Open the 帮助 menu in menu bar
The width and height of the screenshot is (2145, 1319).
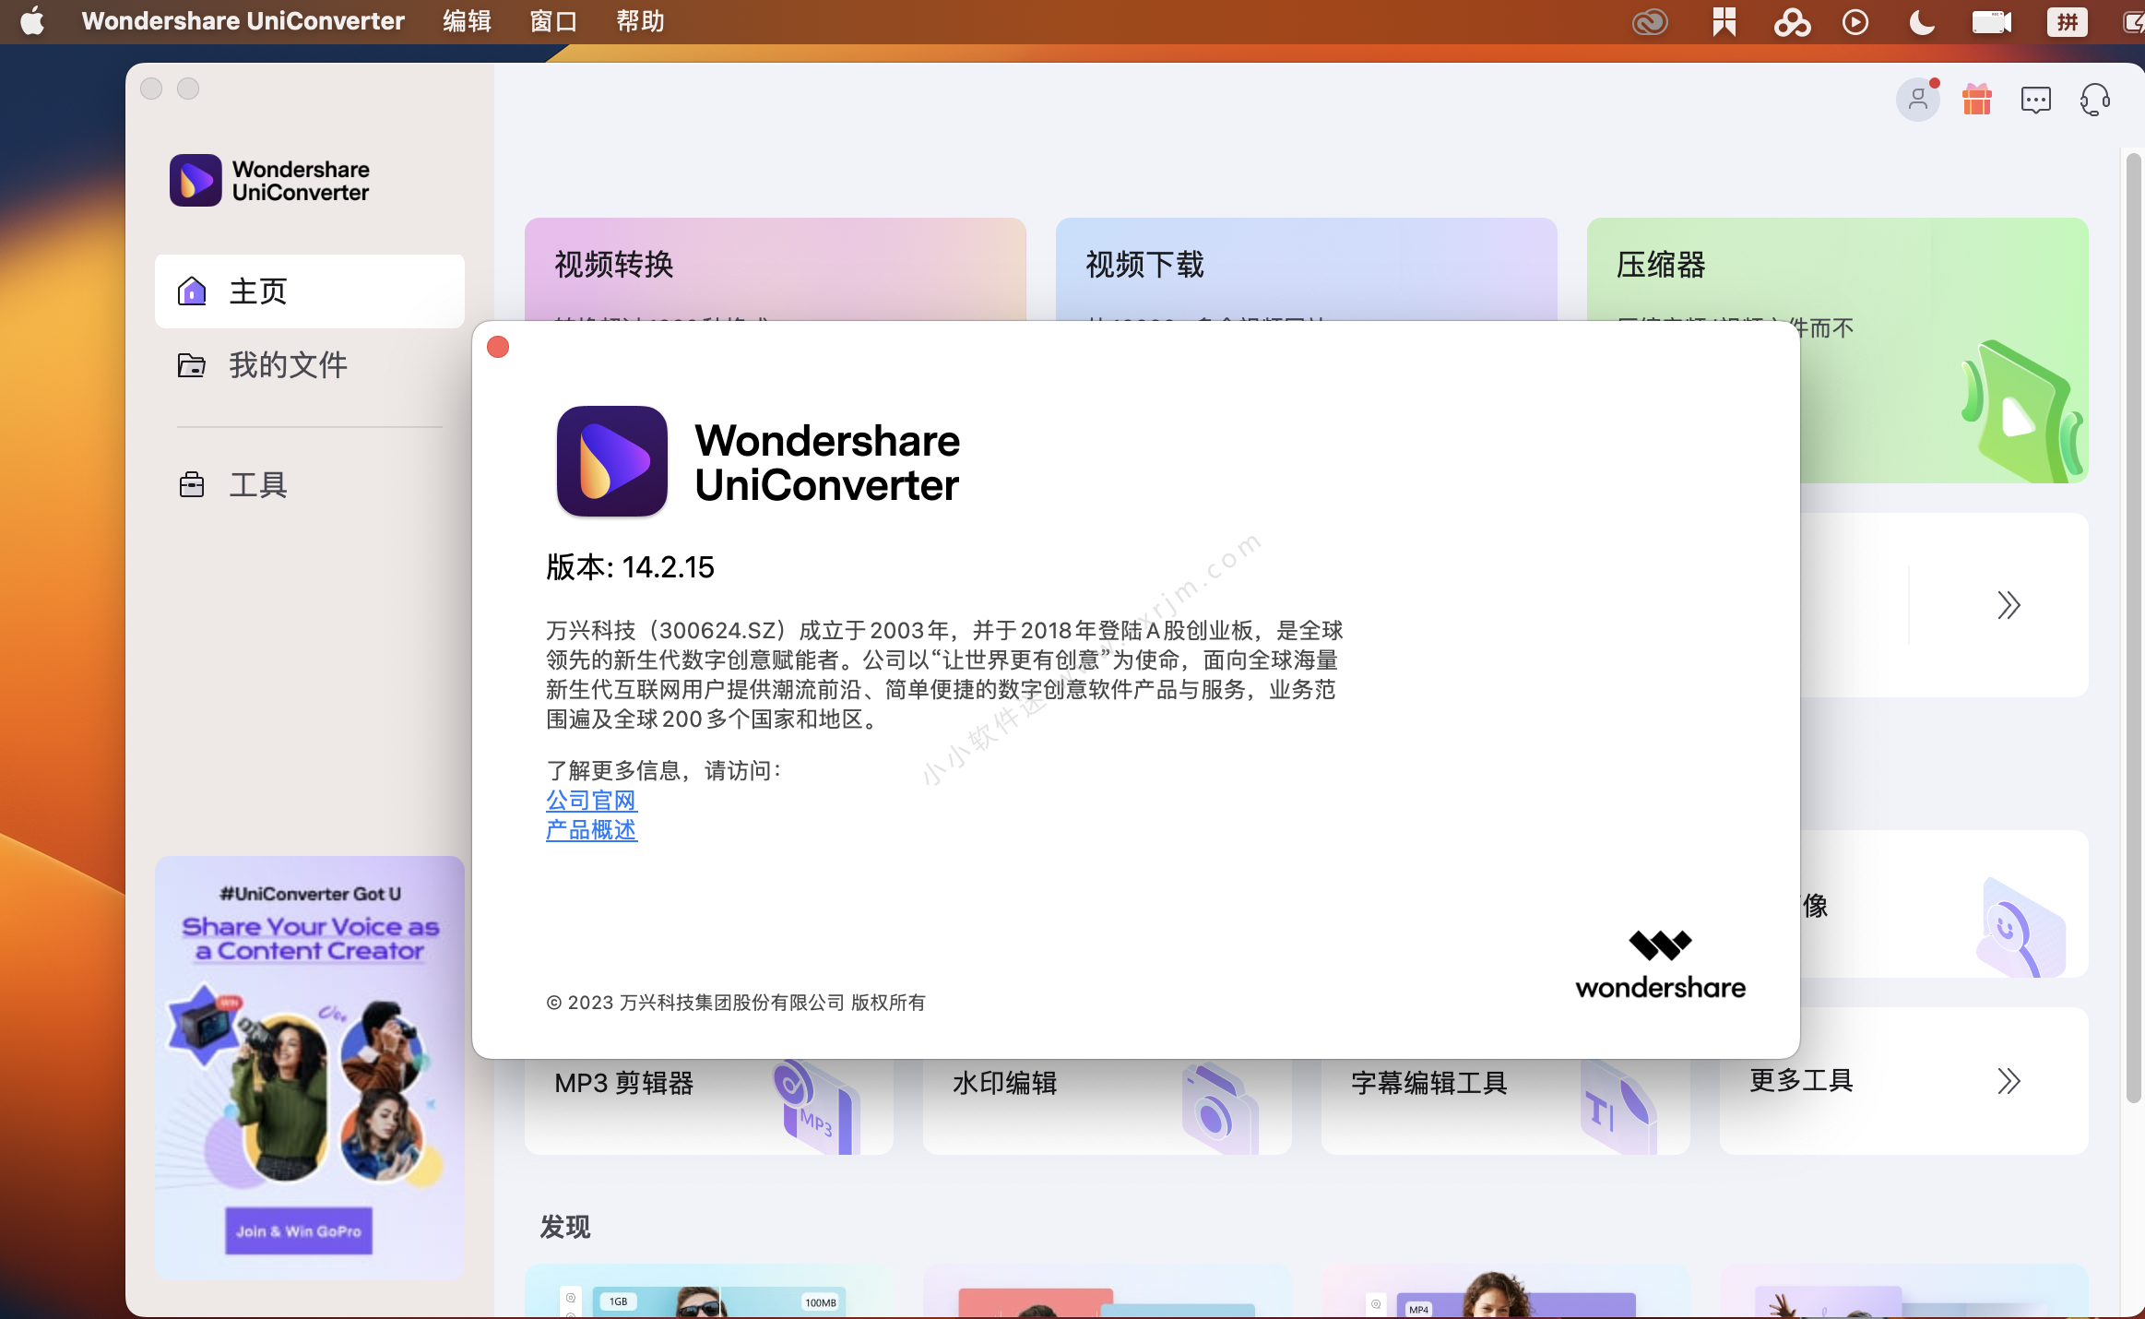pyautogui.click(x=640, y=20)
